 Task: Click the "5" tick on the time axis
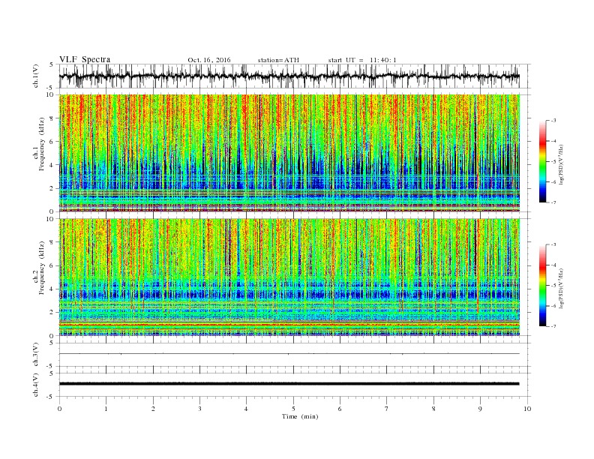click(x=293, y=409)
